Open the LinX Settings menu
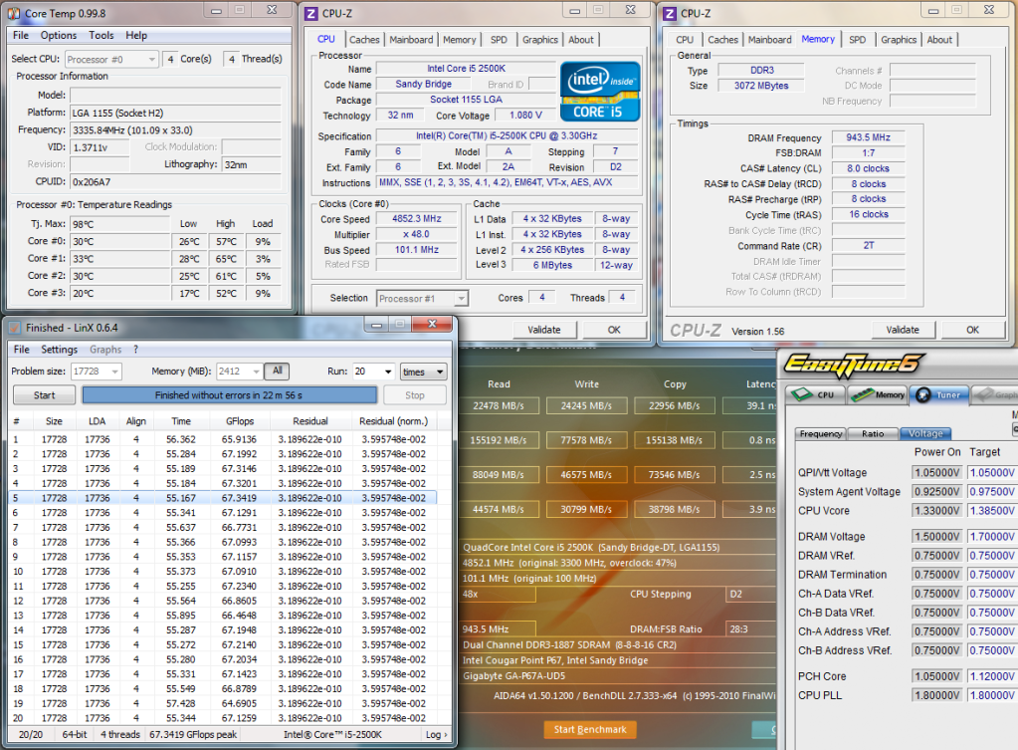Image resolution: width=1018 pixels, height=750 pixels. click(59, 349)
